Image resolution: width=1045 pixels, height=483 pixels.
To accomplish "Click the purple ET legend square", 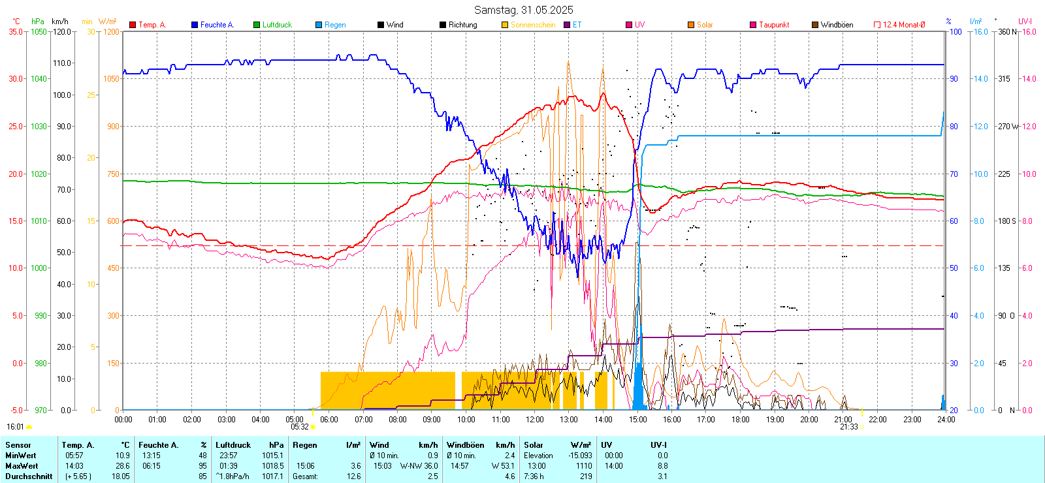I will point(567,25).
